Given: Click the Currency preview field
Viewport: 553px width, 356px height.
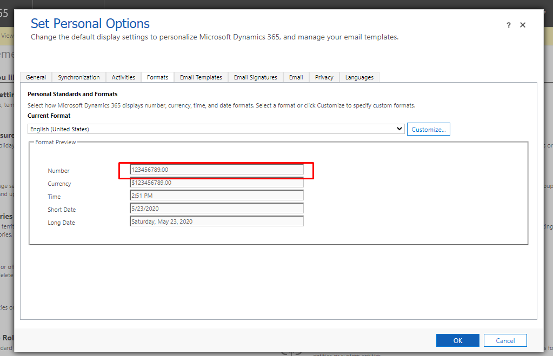Looking at the screenshot, I should tap(217, 183).
